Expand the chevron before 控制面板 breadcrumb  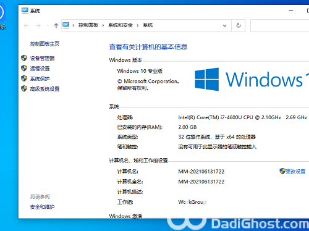(x=74, y=25)
